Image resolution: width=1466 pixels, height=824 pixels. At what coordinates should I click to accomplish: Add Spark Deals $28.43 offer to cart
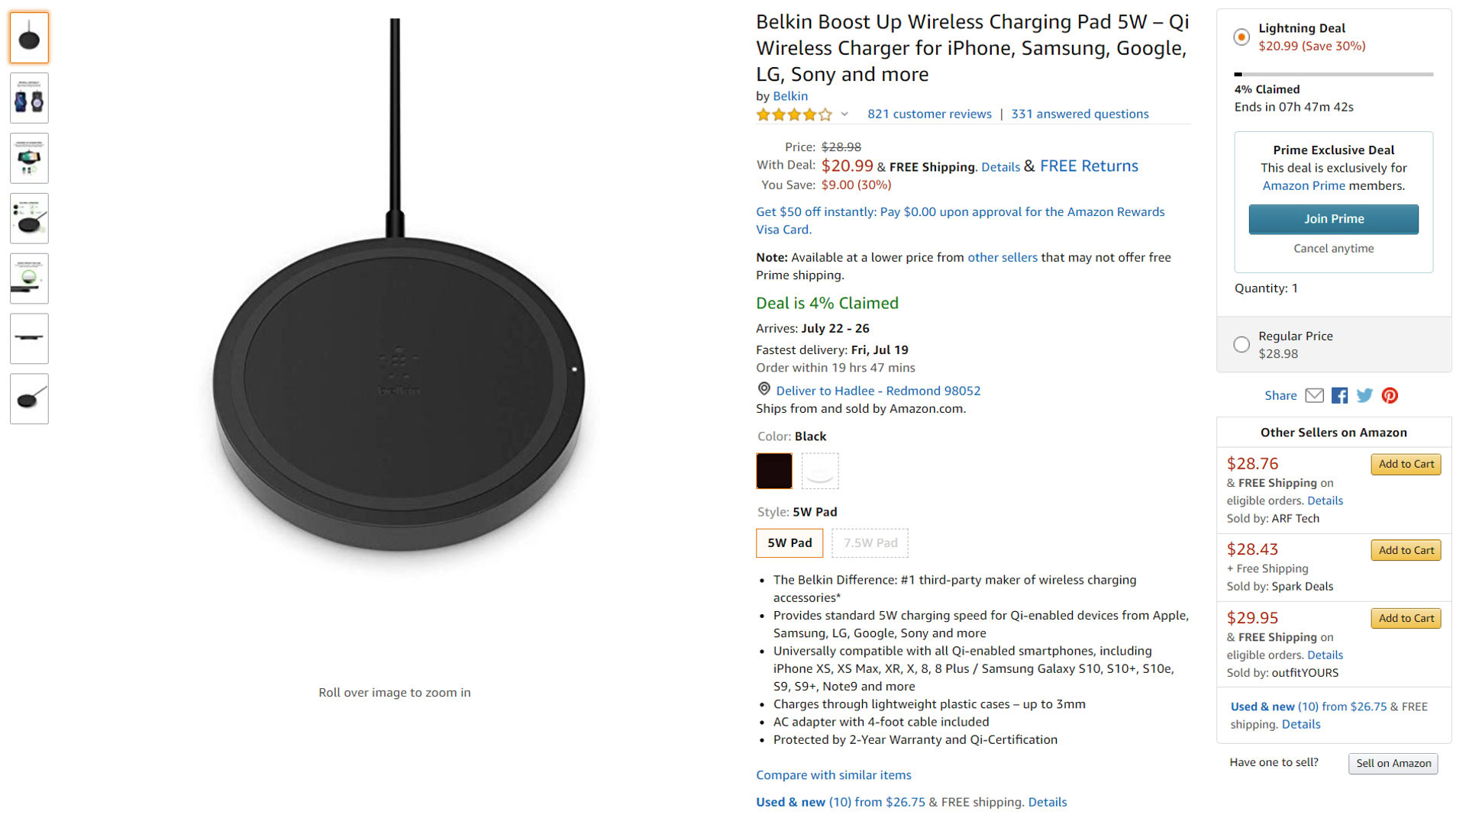coord(1406,551)
